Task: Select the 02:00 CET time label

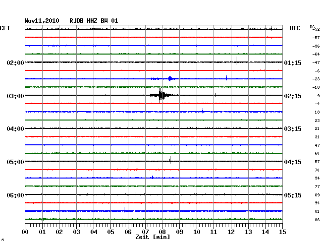Action: [x=15, y=62]
